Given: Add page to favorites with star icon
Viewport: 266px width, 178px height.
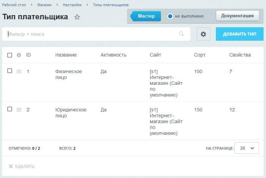Looking at the screenshot, I should tap(77, 17).
